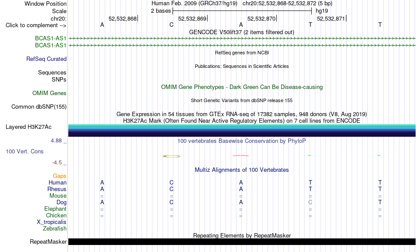Click the OMIM Genes track label
This screenshot has height=252, width=416.
click(49, 93)
